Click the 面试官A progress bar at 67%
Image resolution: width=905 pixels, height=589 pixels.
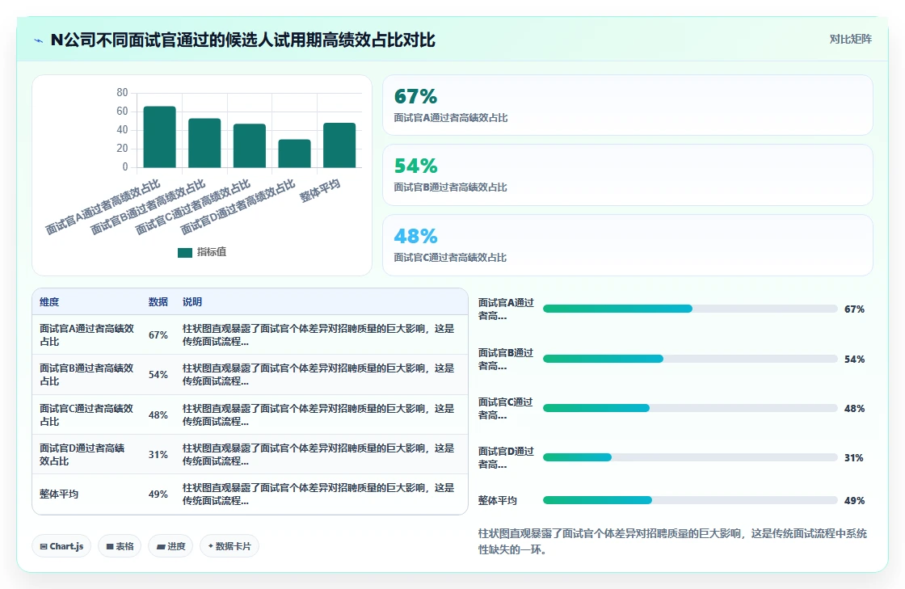[690, 309]
